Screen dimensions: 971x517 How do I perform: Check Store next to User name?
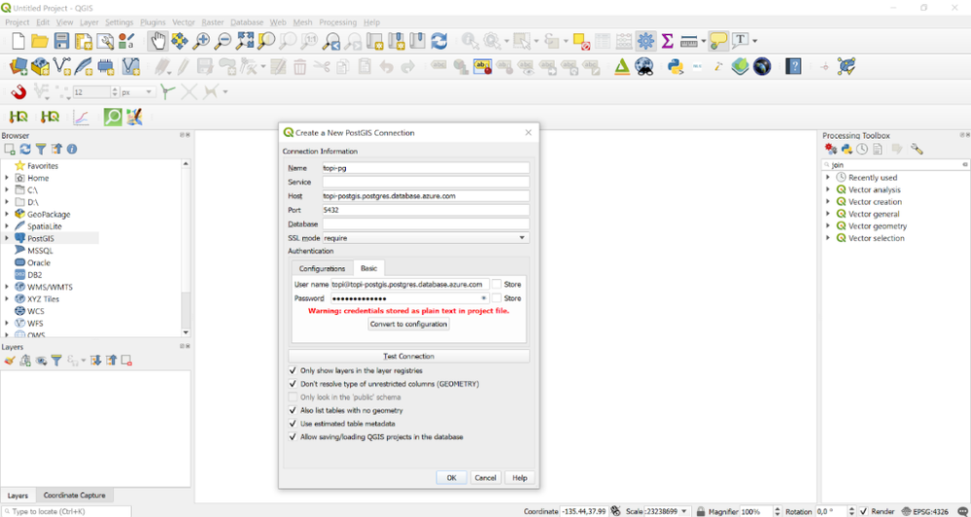(x=497, y=284)
